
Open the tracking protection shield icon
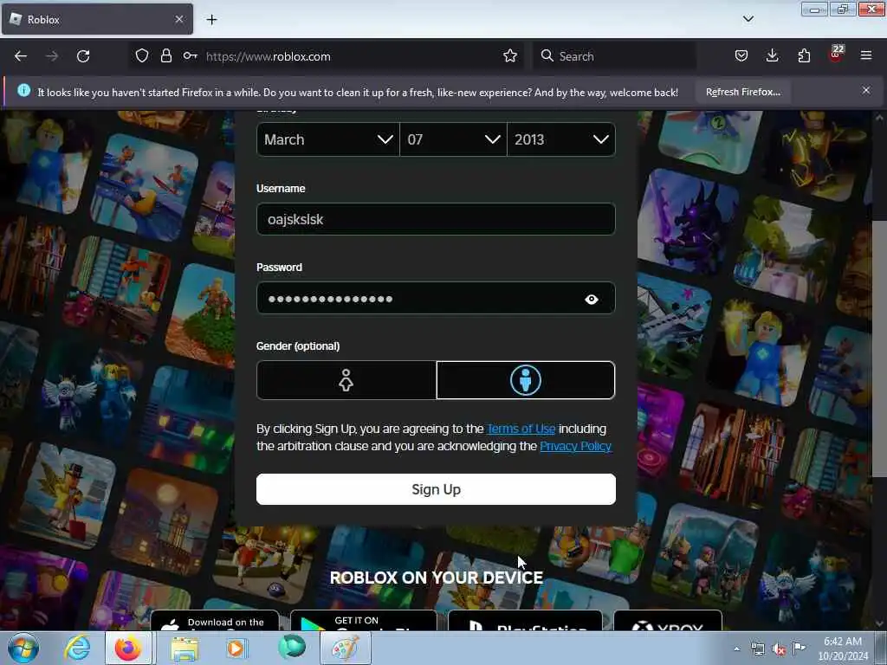click(x=141, y=56)
